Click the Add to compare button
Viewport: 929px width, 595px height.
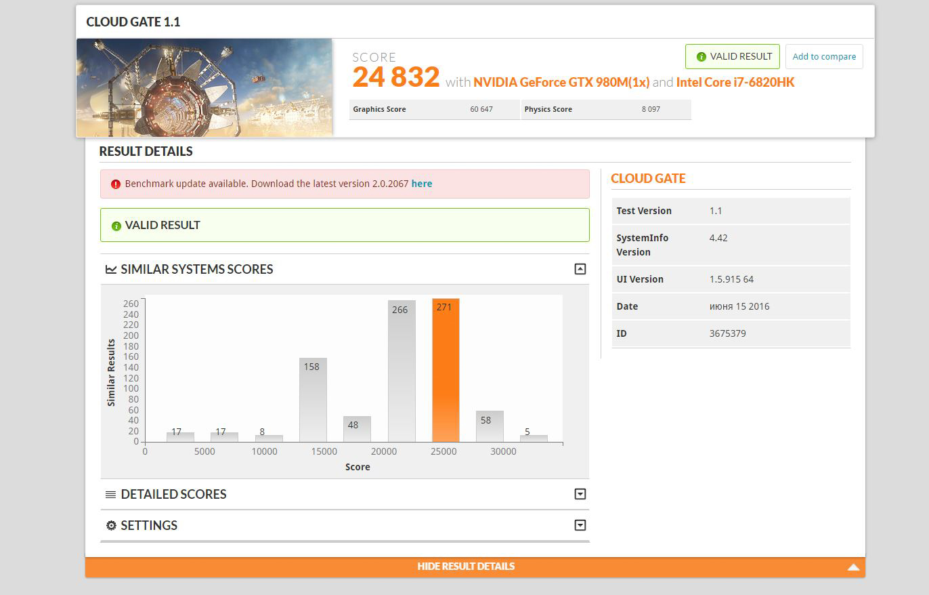click(824, 56)
